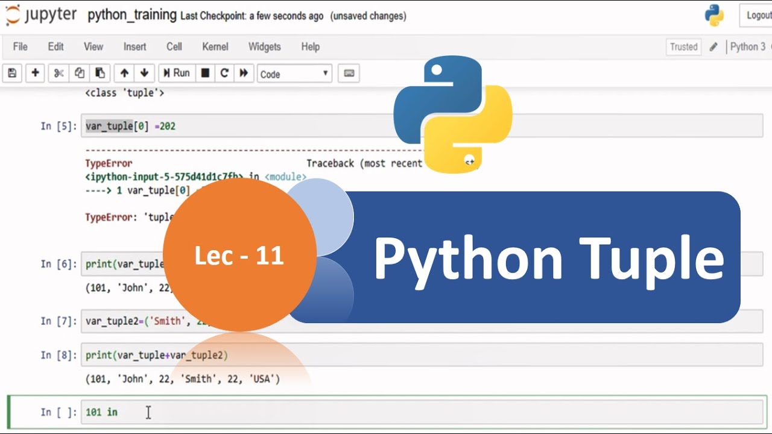Click the pencil edit mode icon
Image resolution: width=772 pixels, height=434 pixels.
pos(713,46)
